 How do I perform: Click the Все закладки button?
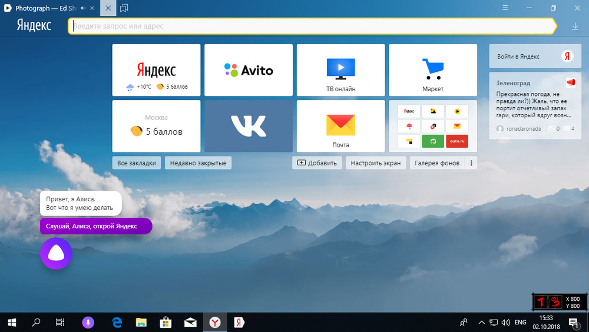137,163
